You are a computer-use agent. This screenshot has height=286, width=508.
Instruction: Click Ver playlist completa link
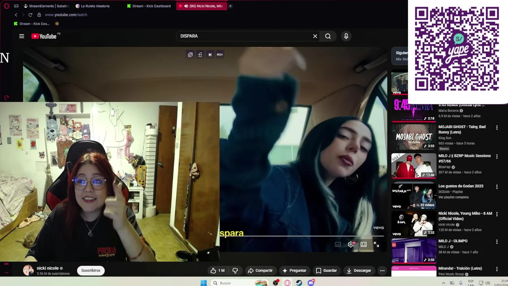pyautogui.click(x=454, y=197)
